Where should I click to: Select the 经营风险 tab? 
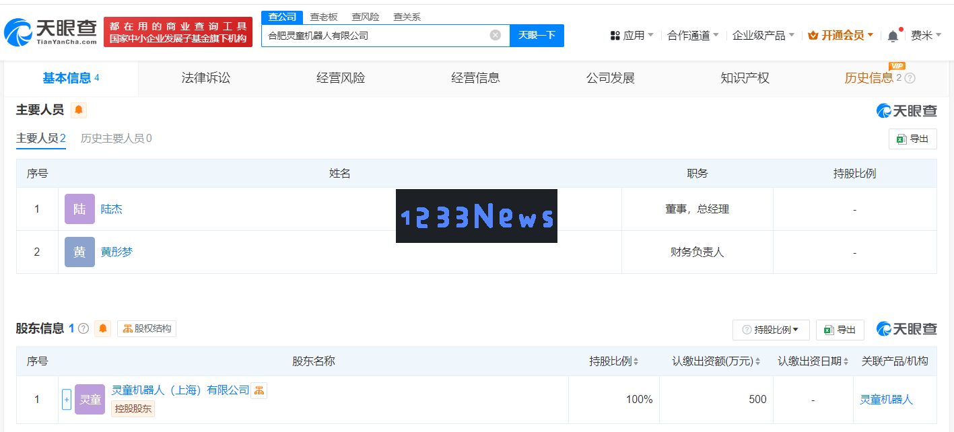click(x=341, y=78)
